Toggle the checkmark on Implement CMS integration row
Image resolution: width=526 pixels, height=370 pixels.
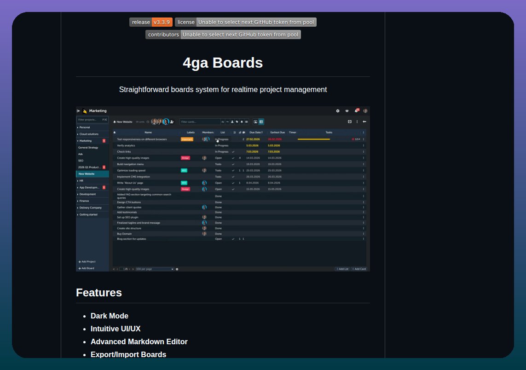click(233, 177)
